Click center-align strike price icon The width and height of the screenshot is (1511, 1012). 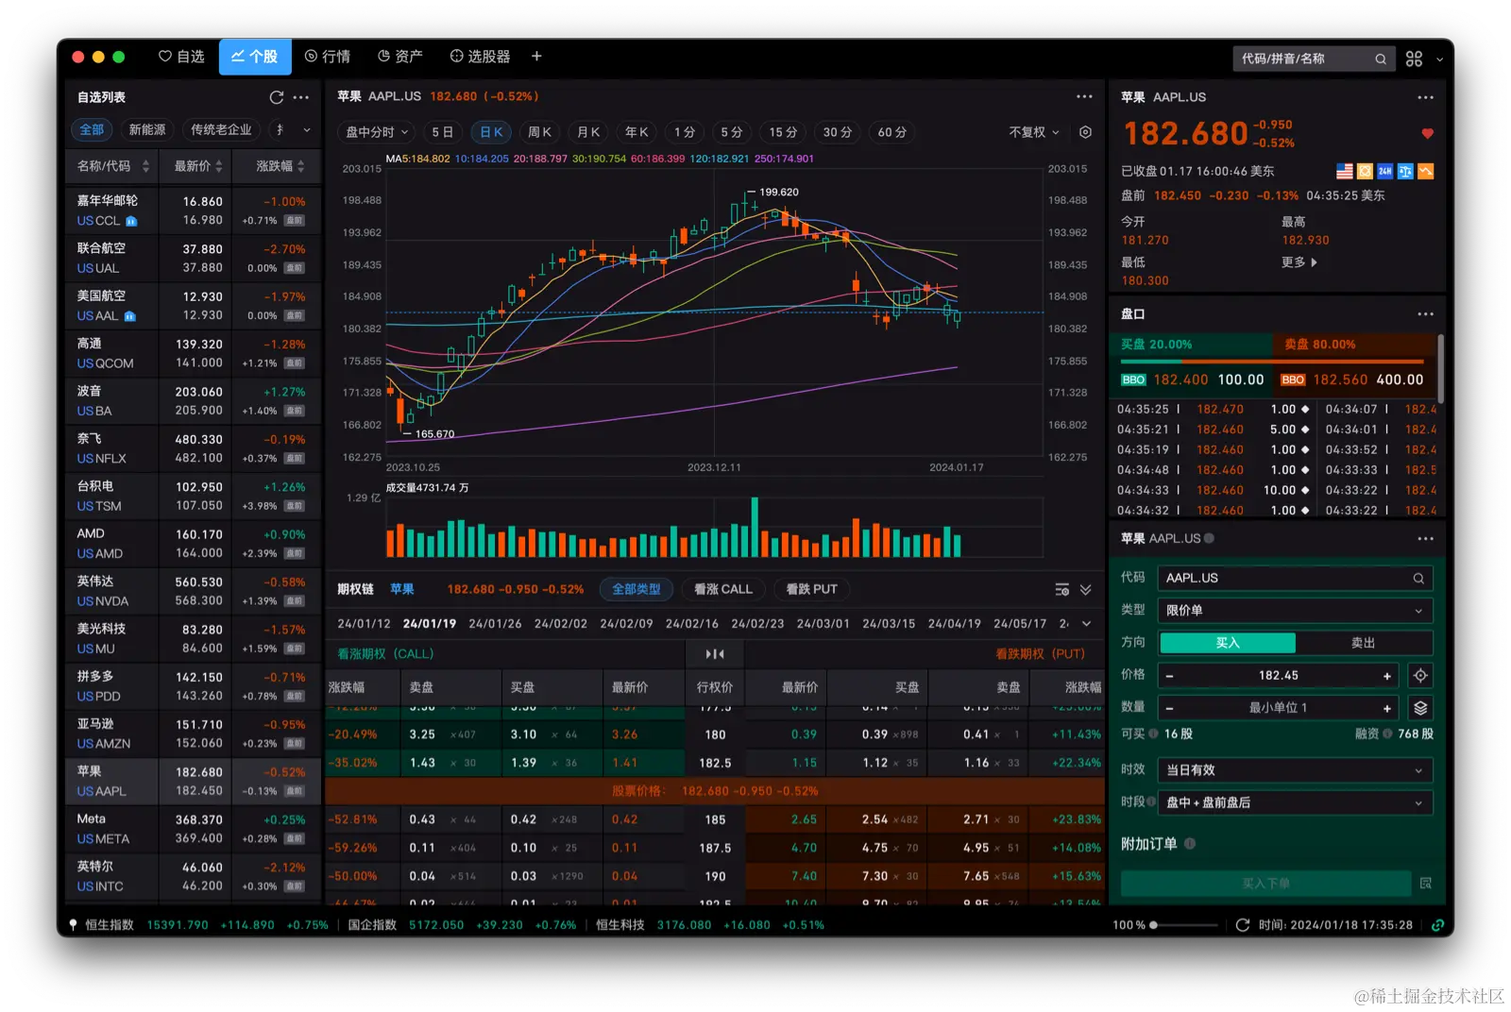click(715, 653)
